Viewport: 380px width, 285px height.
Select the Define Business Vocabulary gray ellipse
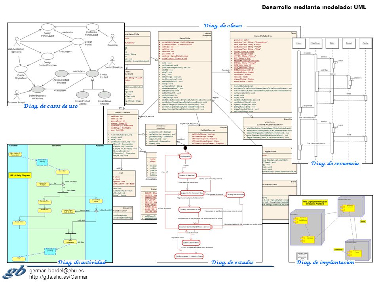(38, 89)
